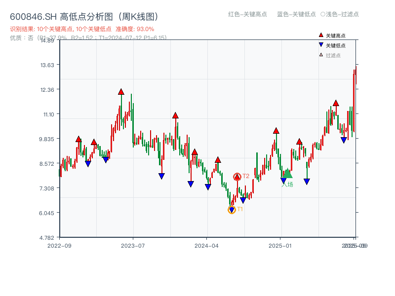Click the tall red candlestick at the chart's end
395x296 pixels.
354,101
